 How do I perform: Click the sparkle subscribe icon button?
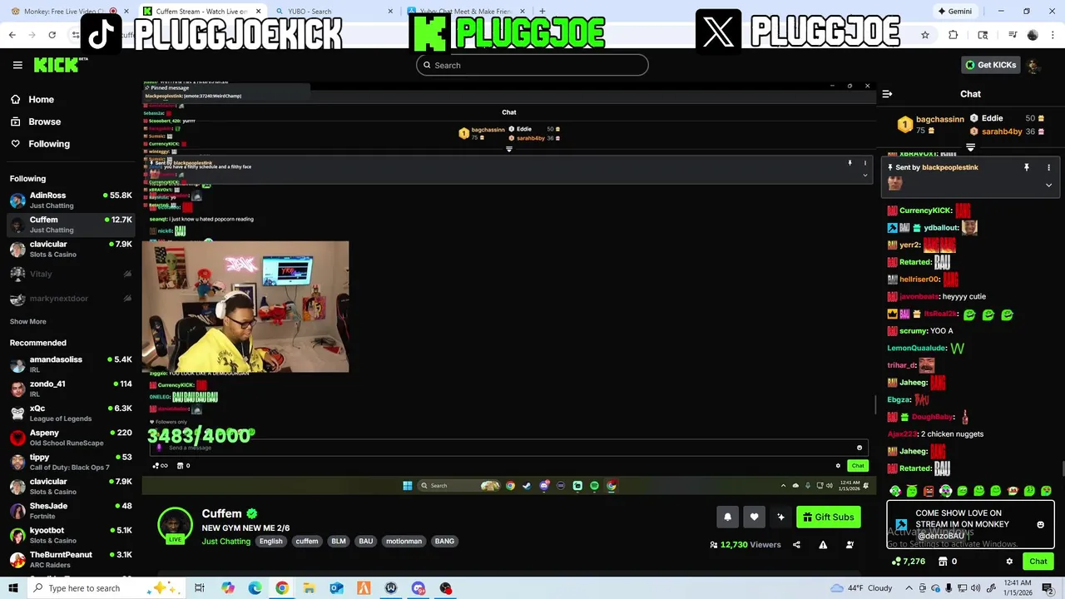780,517
